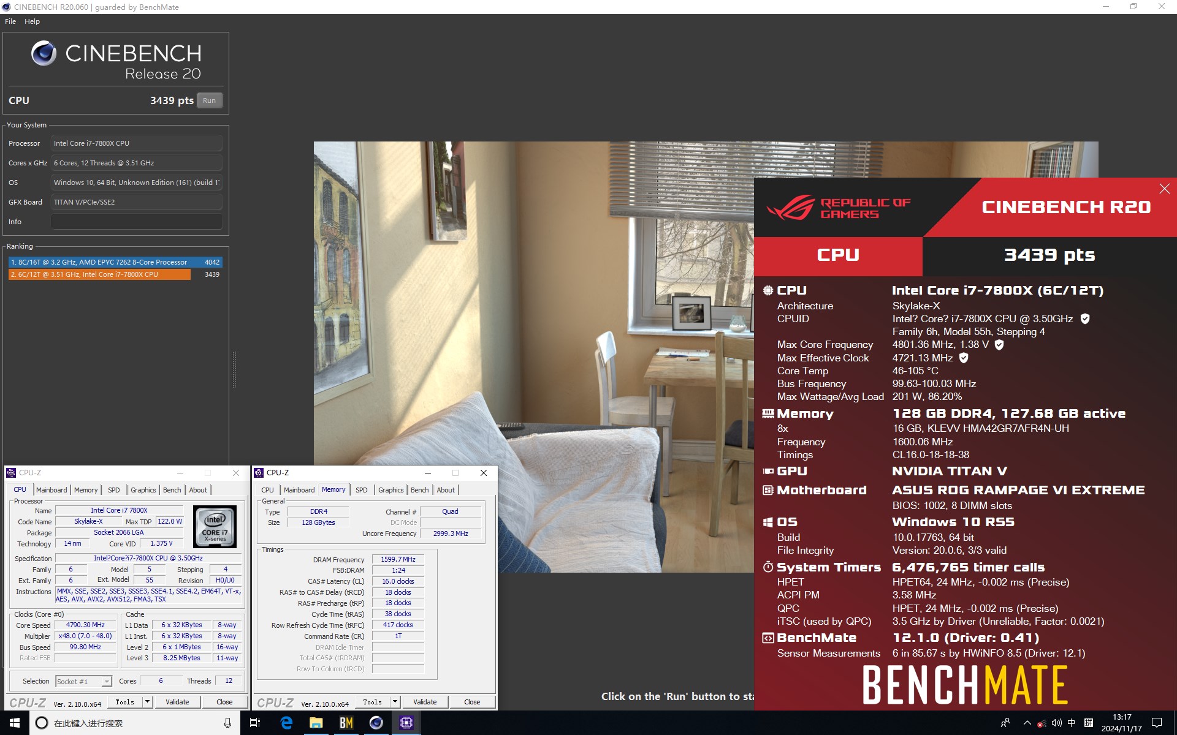The image size is (1177, 735).
Task: Click the panel splitter grip handle
Action: pyautogui.click(x=234, y=370)
